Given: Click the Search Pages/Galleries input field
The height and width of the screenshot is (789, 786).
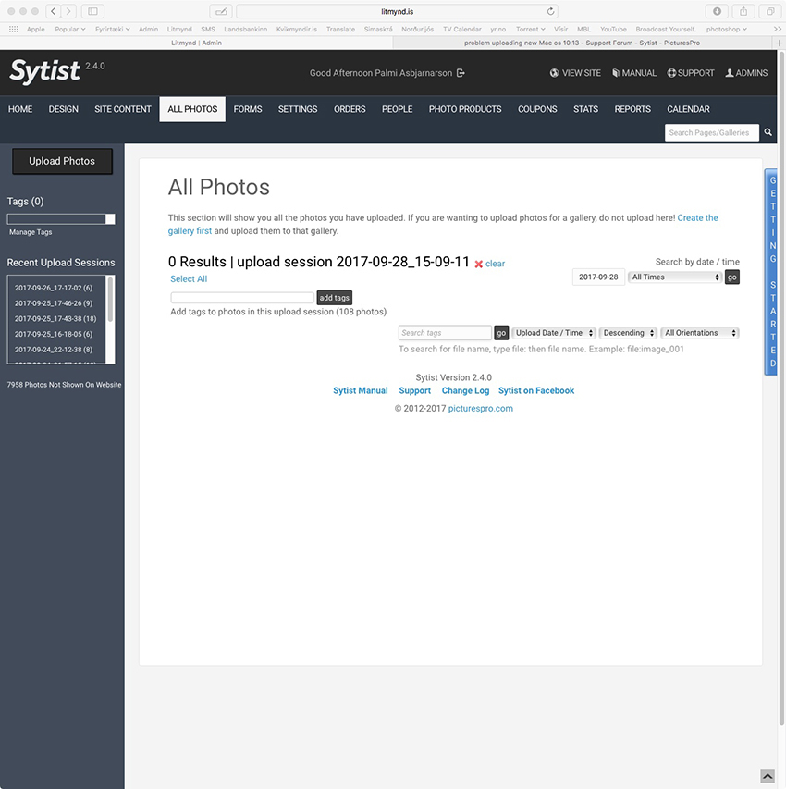Looking at the screenshot, I should coord(711,133).
